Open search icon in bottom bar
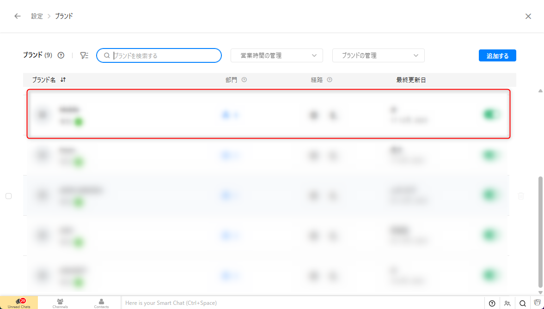Image resolution: width=544 pixels, height=309 pixels. point(522,303)
